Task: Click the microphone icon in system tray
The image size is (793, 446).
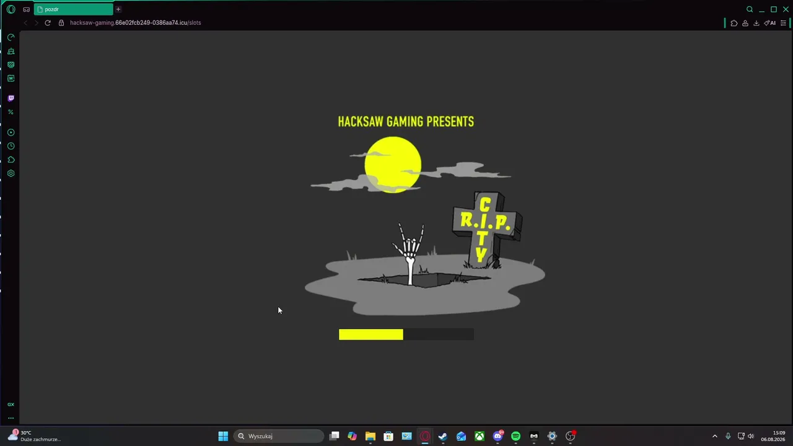Action: tap(728, 436)
